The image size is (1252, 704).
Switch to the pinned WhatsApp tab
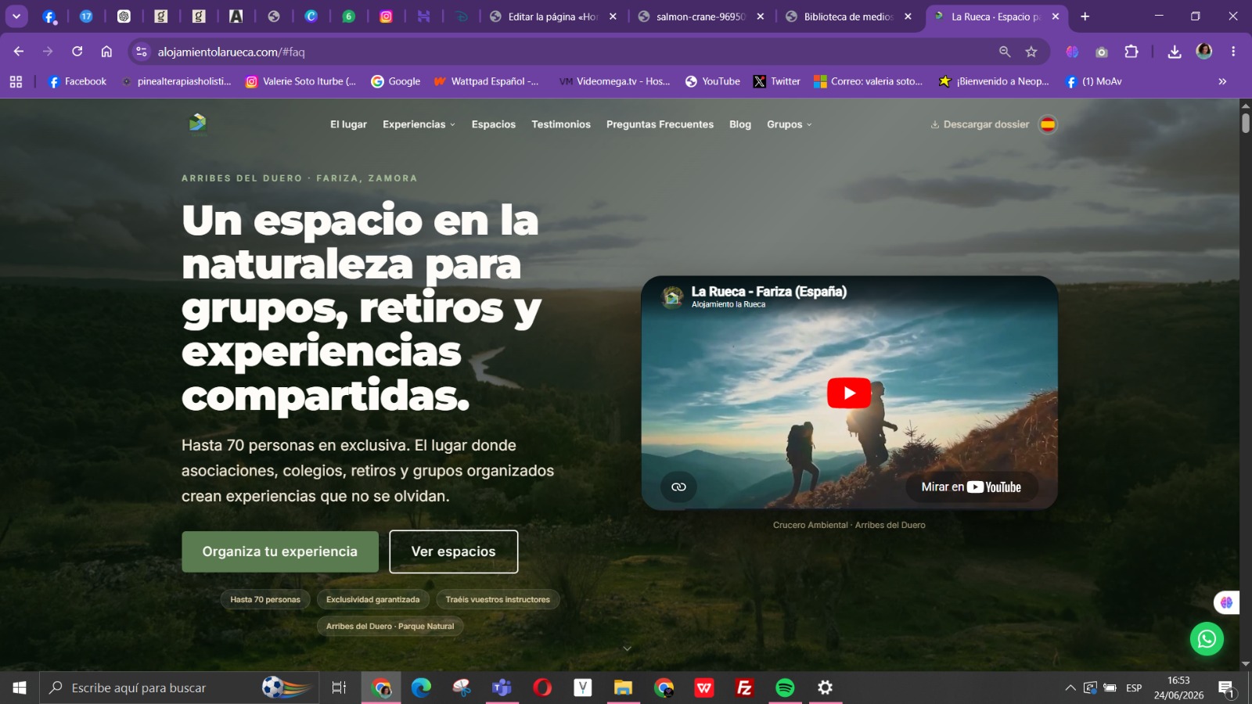(x=349, y=16)
